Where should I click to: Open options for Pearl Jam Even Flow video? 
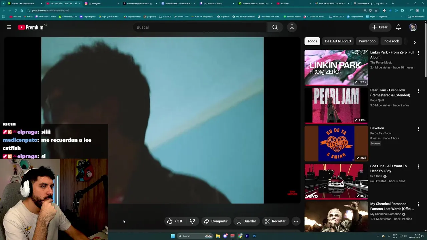pyautogui.click(x=418, y=91)
